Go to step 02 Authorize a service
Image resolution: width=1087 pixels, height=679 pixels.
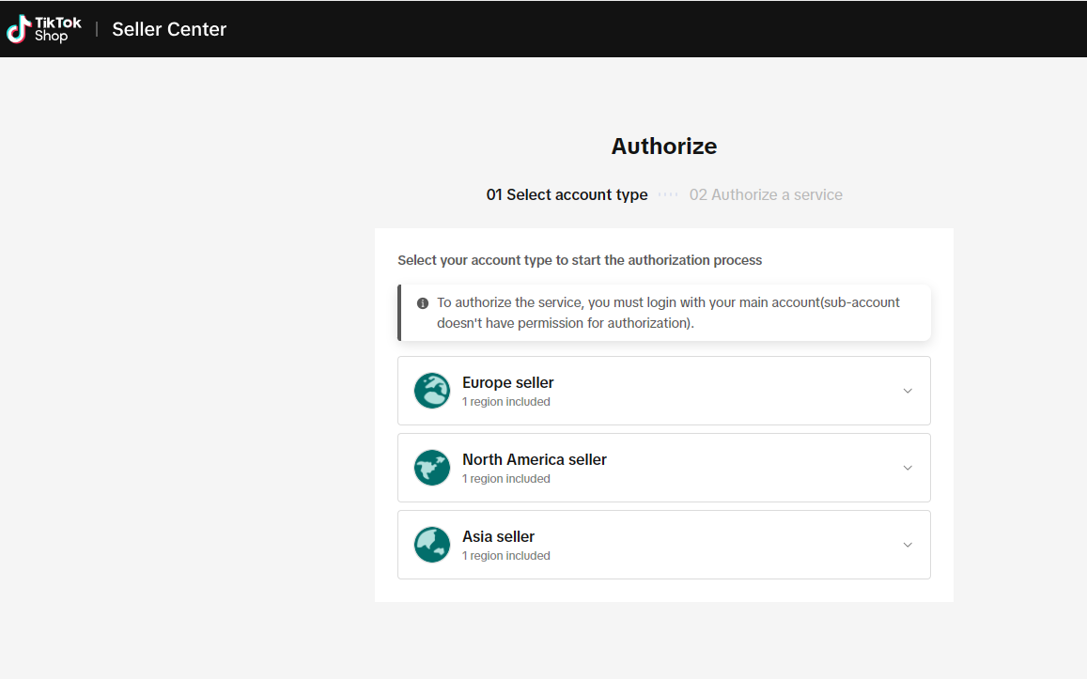(766, 194)
